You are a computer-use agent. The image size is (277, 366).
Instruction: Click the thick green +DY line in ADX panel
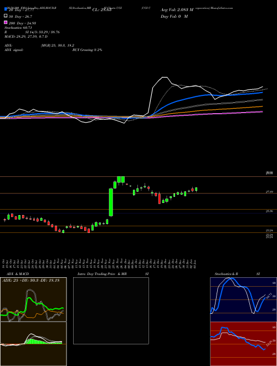coord(30,299)
